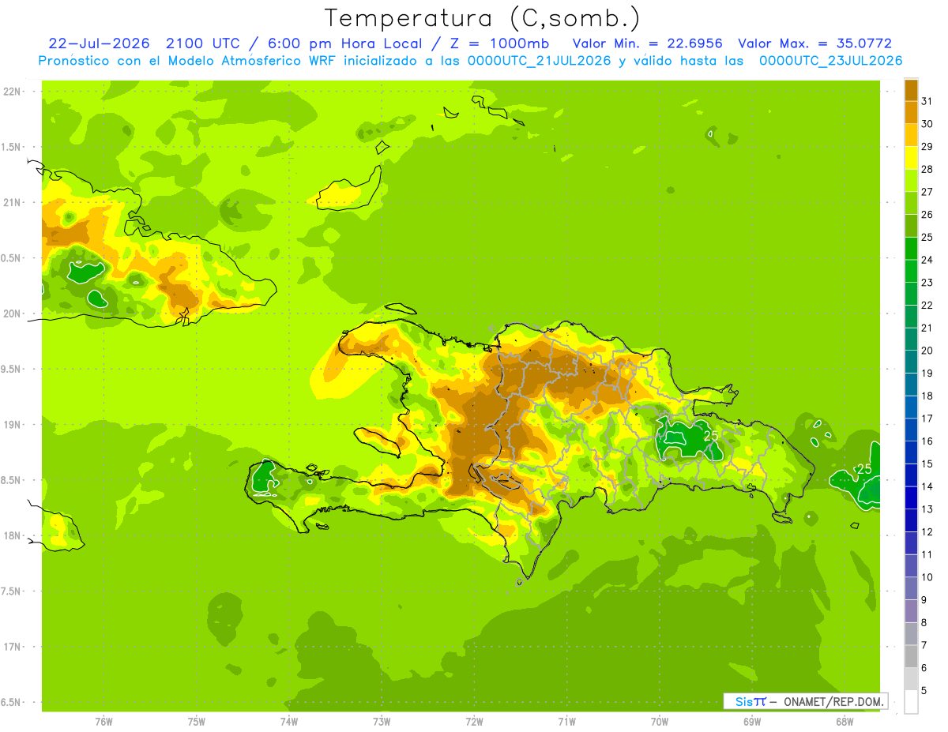The width and height of the screenshot is (948, 732).
Task: Click the "Valor Max. = 35.0772" readout
Action: tap(815, 43)
